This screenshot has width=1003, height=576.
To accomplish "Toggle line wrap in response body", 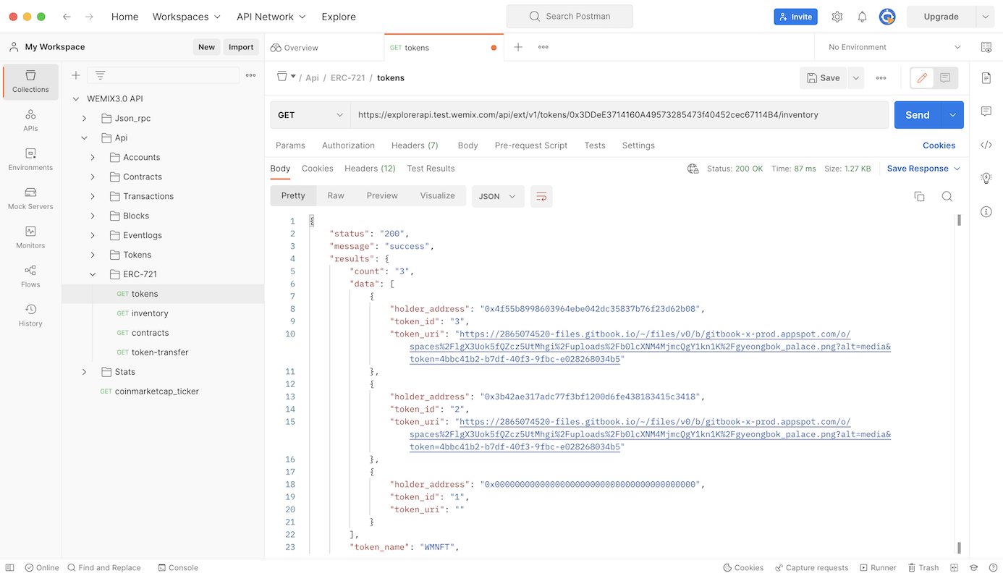I will pyautogui.click(x=541, y=196).
